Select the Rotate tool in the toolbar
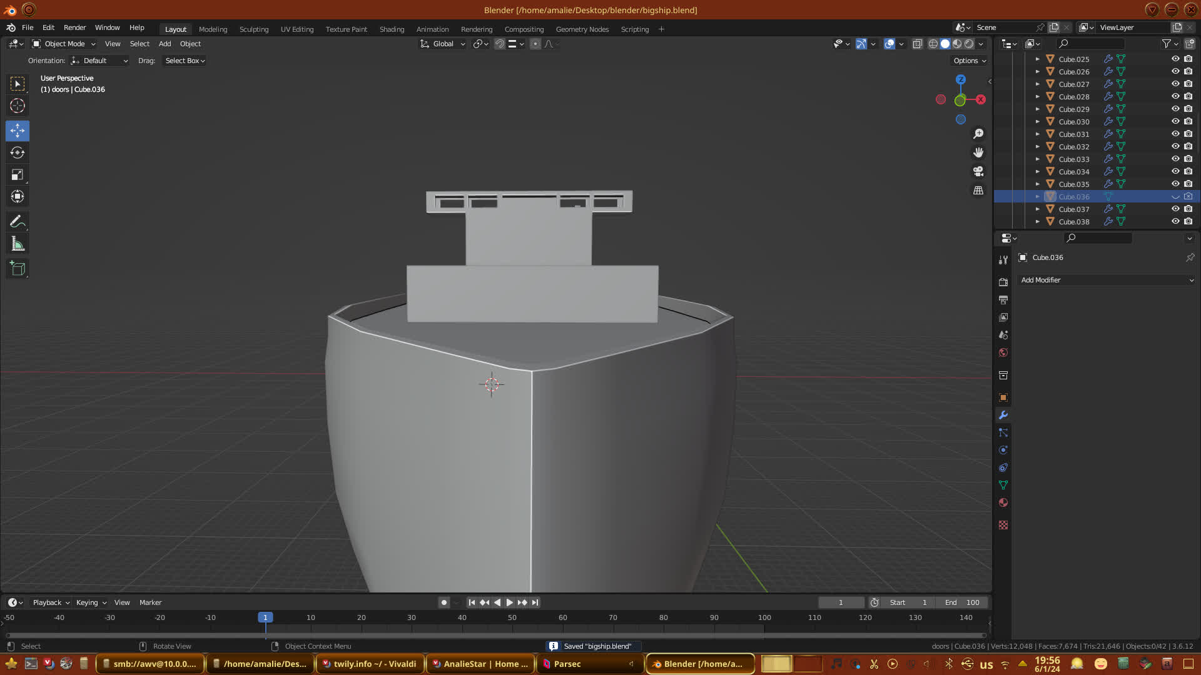Screen dimensions: 1201x675 (x=18, y=152)
